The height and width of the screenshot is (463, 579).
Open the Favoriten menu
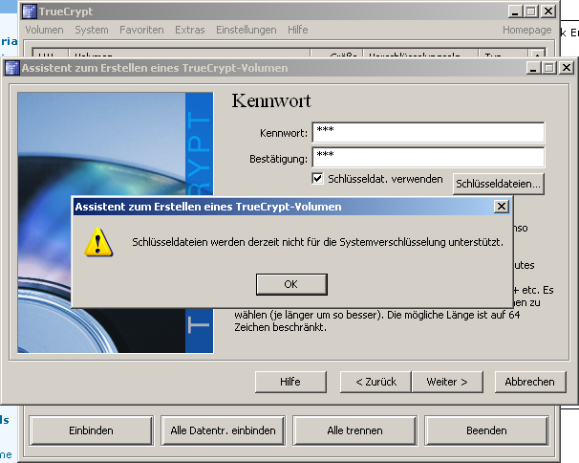(141, 30)
